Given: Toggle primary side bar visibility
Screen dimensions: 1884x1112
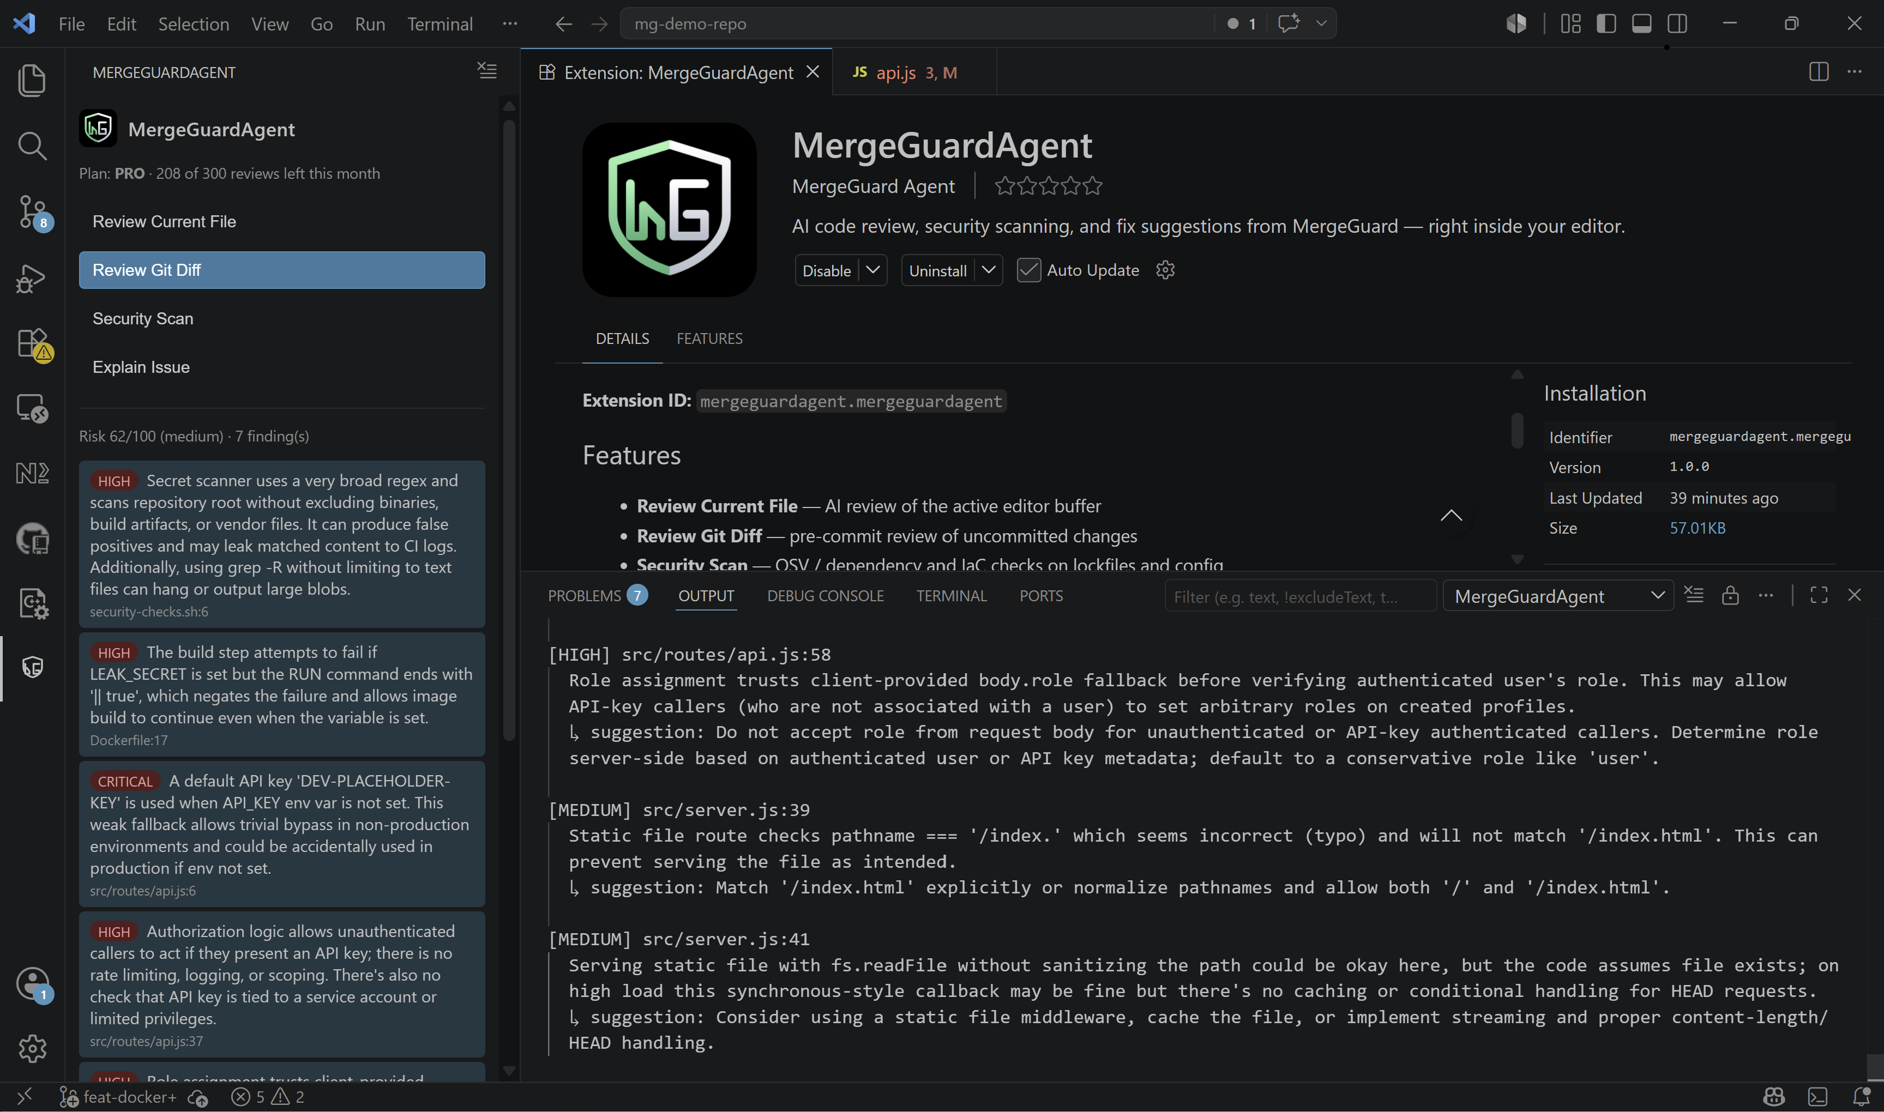Looking at the screenshot, I should click(x=1606, y=24).
